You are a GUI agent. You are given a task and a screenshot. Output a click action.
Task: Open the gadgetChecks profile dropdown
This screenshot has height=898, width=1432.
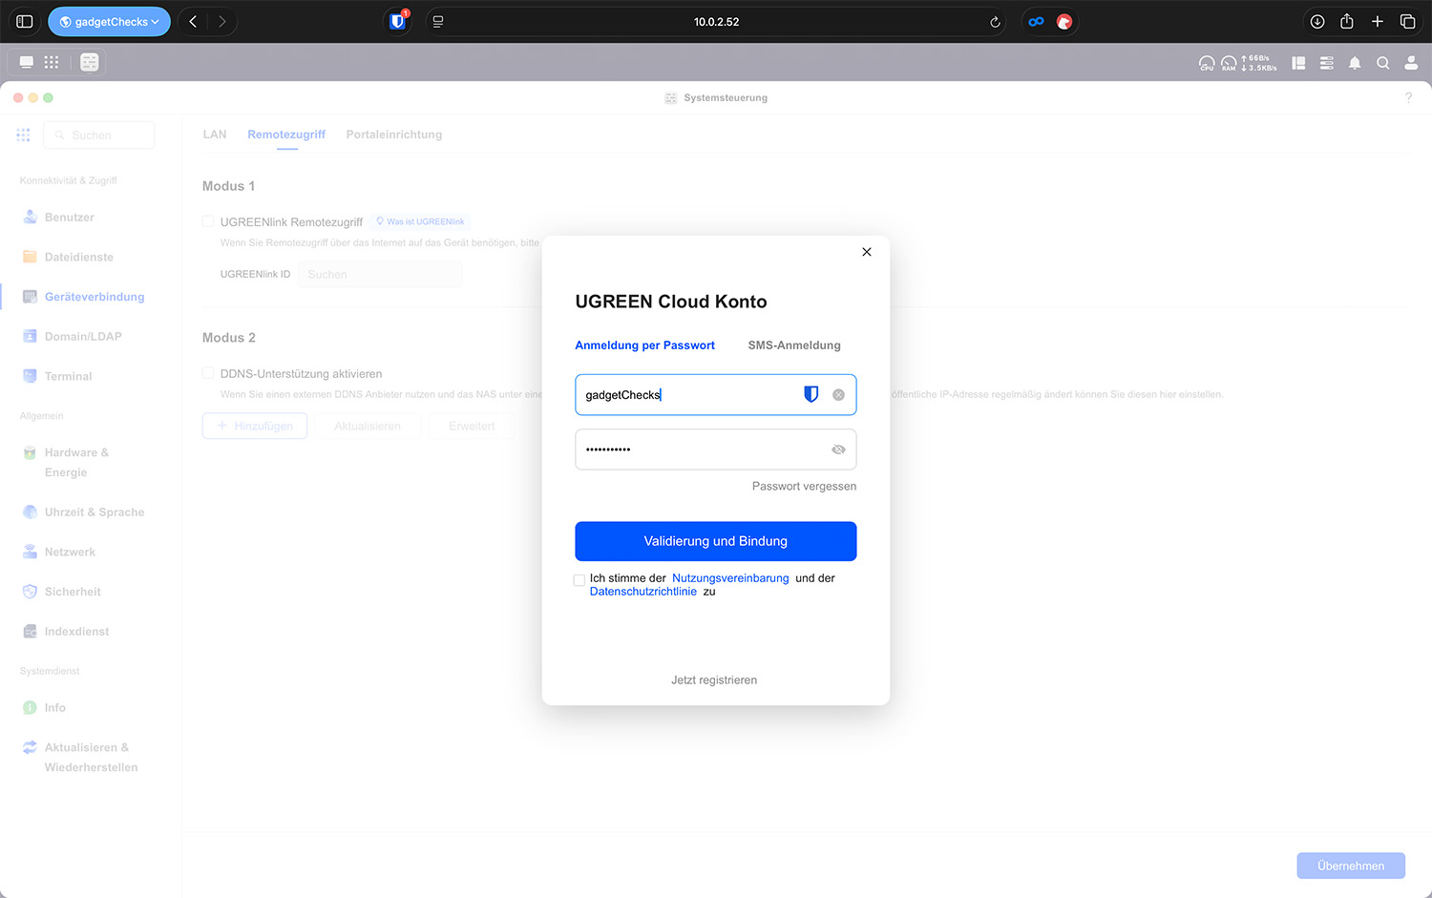(x=109, y=22)
